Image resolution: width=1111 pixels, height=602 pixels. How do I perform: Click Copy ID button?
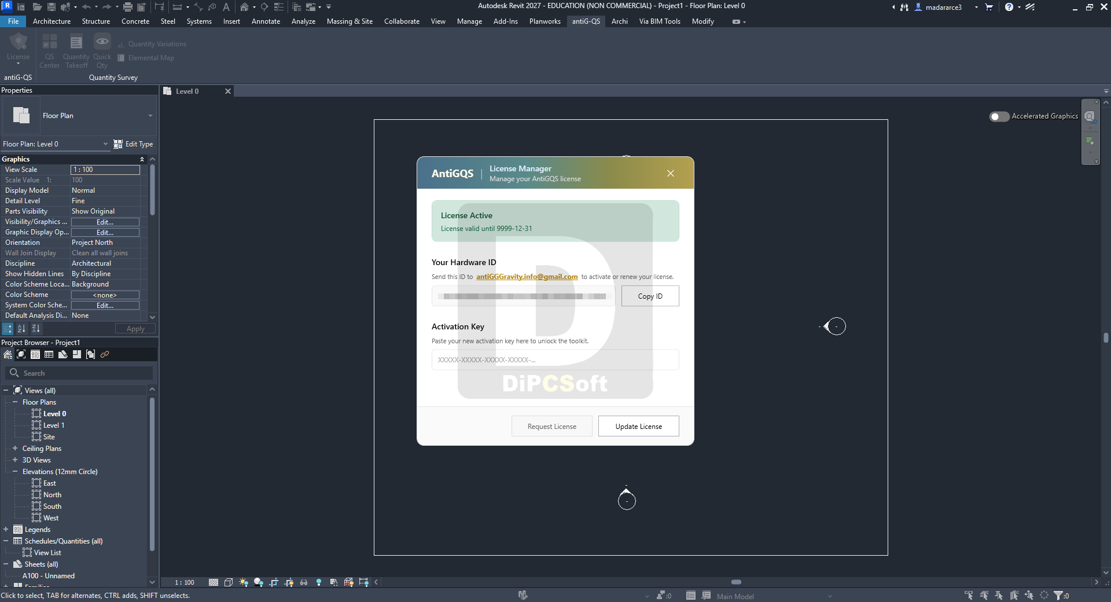click(650, 296)
